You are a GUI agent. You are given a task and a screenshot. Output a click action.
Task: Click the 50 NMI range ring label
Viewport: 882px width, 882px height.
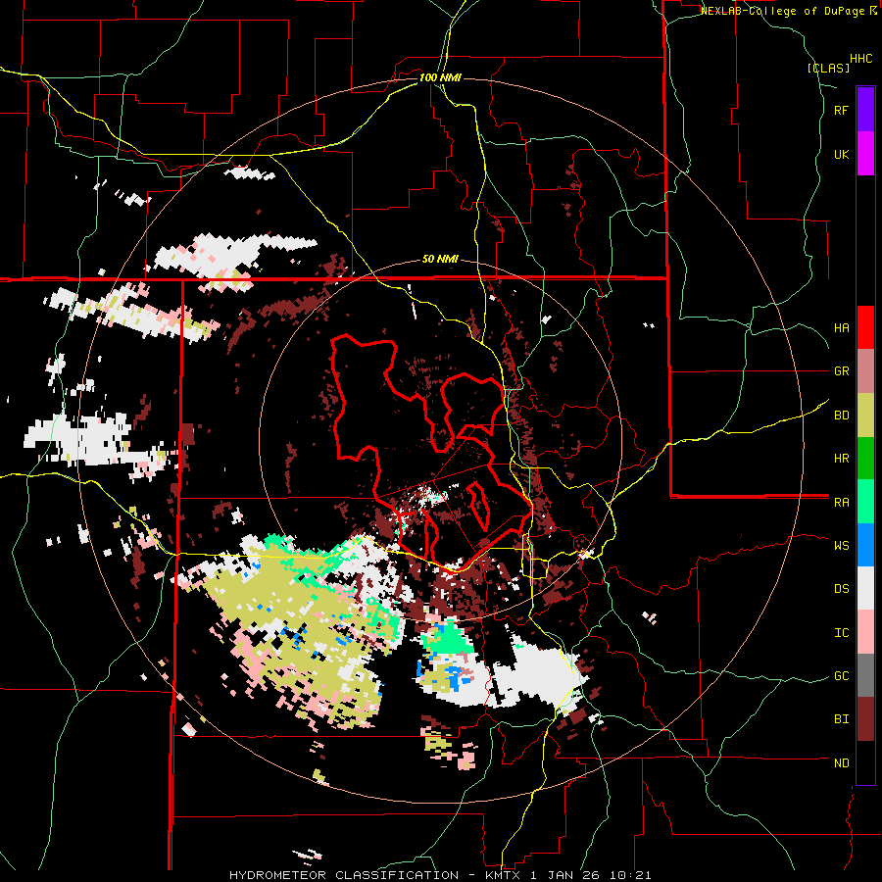tap(440, 260)
